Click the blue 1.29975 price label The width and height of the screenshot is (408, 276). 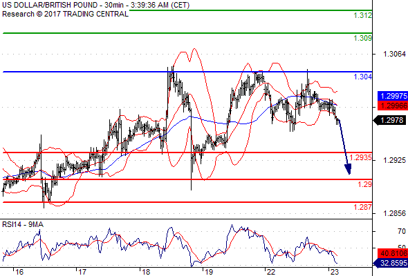click(393, 96)
